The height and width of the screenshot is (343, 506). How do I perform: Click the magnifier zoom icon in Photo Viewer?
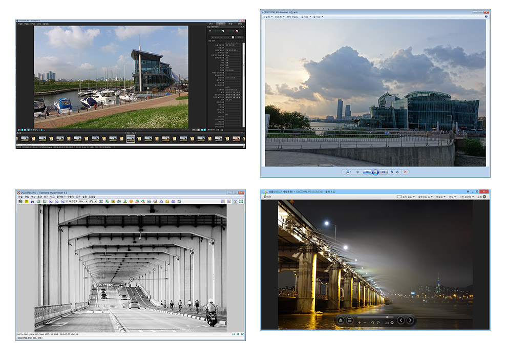pos(348,172)
